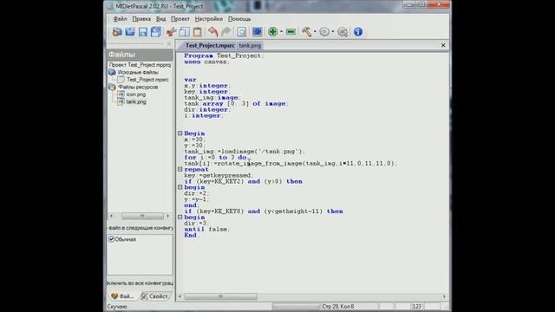Select tank.png in the file tree
Screen dimensions: 555x312
coord(136,102)
